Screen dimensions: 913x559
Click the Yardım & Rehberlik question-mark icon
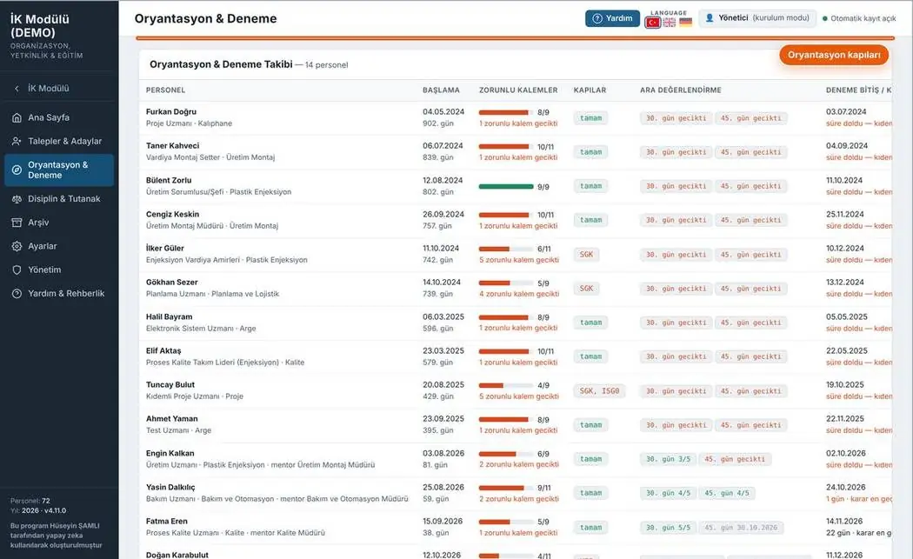pyautogui.click(x=17, y=294)
